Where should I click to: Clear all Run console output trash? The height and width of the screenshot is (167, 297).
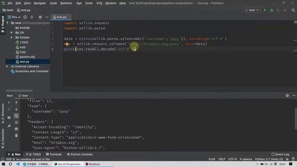pyautogui.click(x=16, y=135)
